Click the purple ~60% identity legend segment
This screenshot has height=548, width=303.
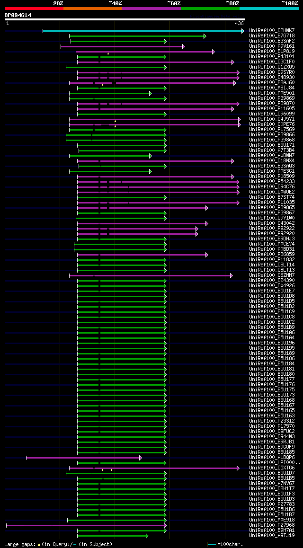(x=151, y=8)
